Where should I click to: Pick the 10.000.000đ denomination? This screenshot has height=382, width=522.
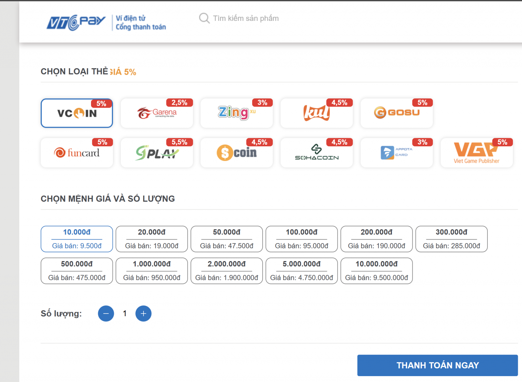click(376, 271)
